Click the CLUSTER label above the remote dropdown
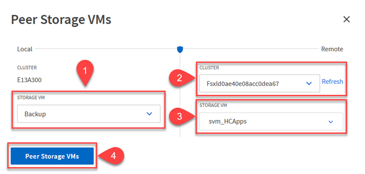The height and width of the screenshot is (174, 365). [x=209, y=68]
